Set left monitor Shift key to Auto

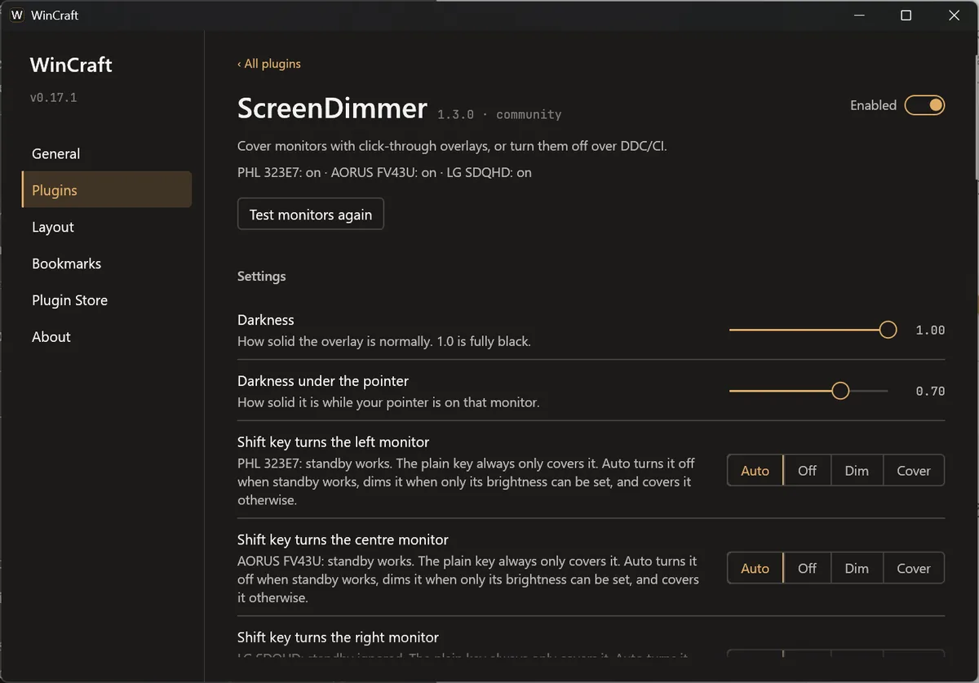[755, 471]
